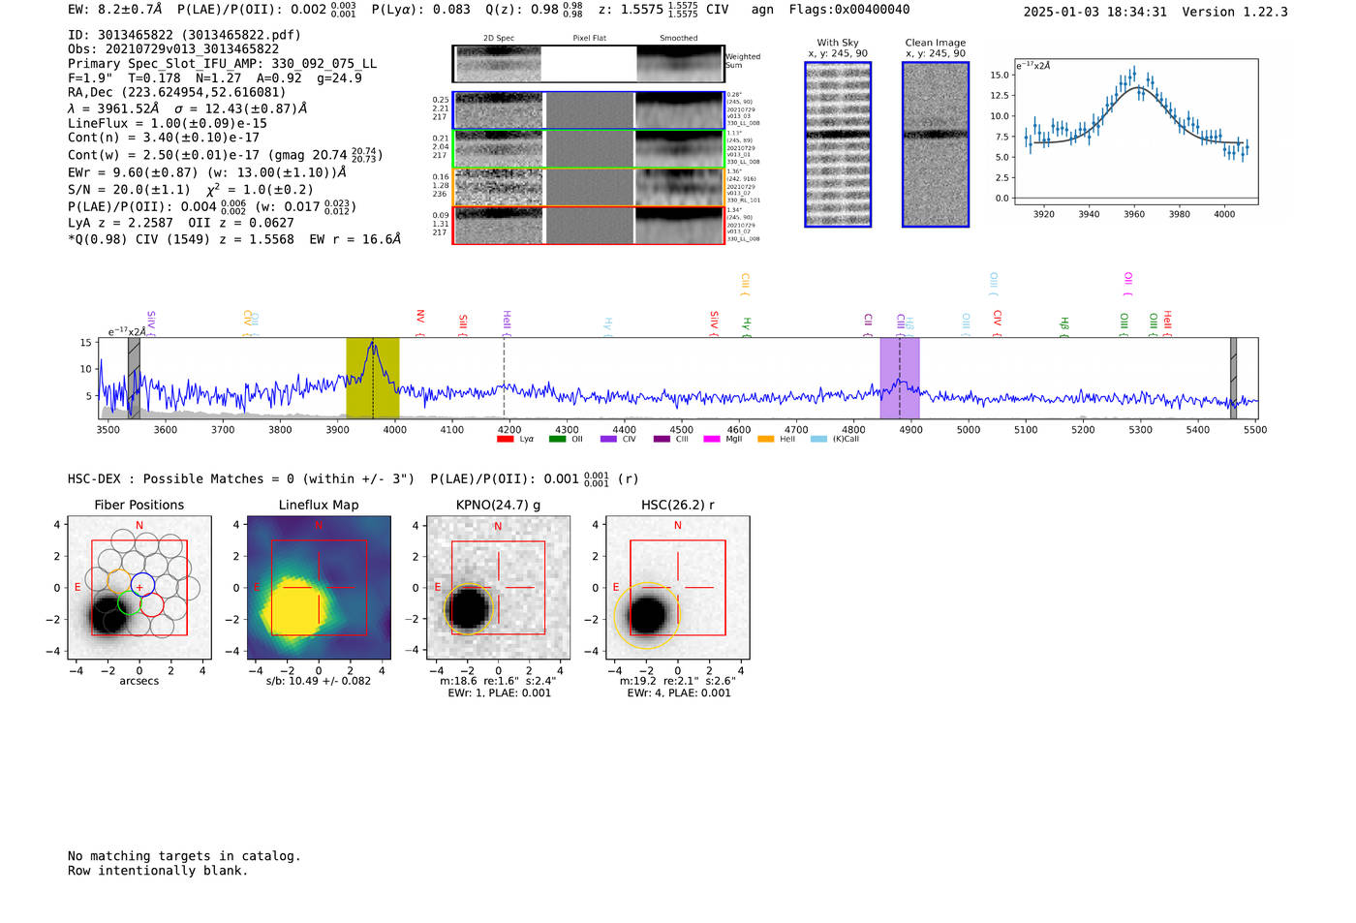Click the purple highlighted region near 4880 Å
1356x923 pixels.
coord(900,378)
